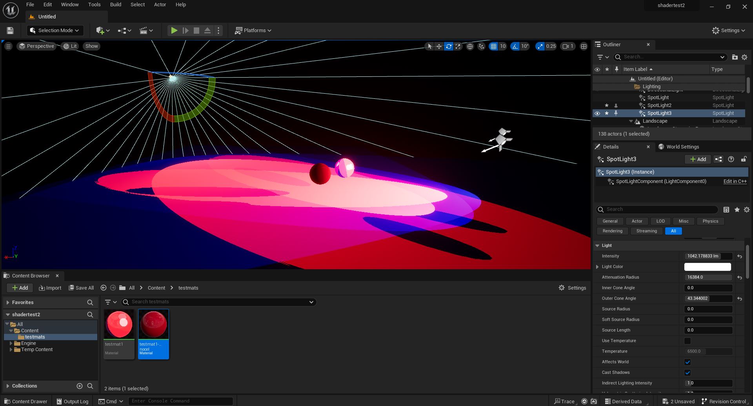Click the viewport layout maximize/restore icon

(x=584, y=46)
